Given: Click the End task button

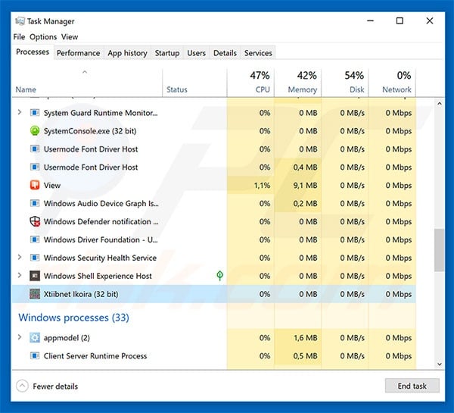Looking at the screenshot, I should (412, 386).
